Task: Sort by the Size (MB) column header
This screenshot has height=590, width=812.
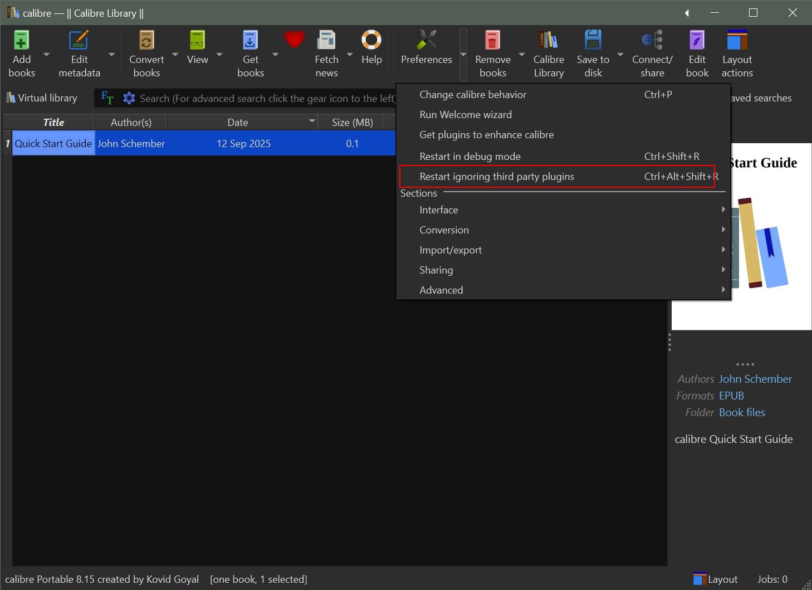Action: [352, 122]
